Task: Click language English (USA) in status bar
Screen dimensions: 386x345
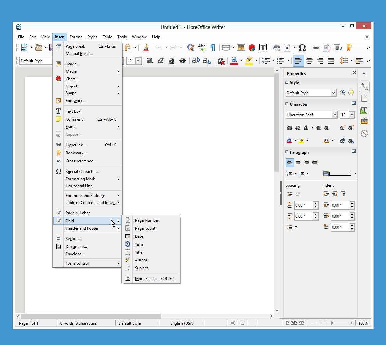Action: pos(182,323)
